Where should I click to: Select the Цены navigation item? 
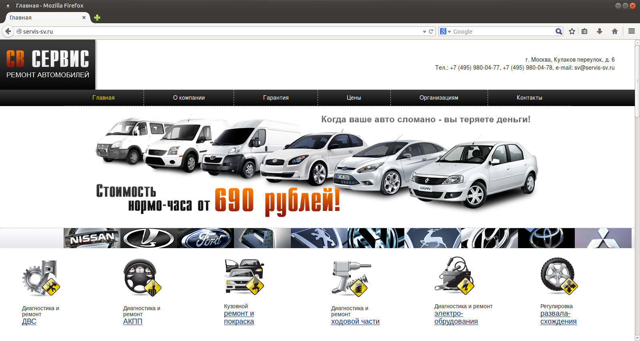[x=354, y=98]
